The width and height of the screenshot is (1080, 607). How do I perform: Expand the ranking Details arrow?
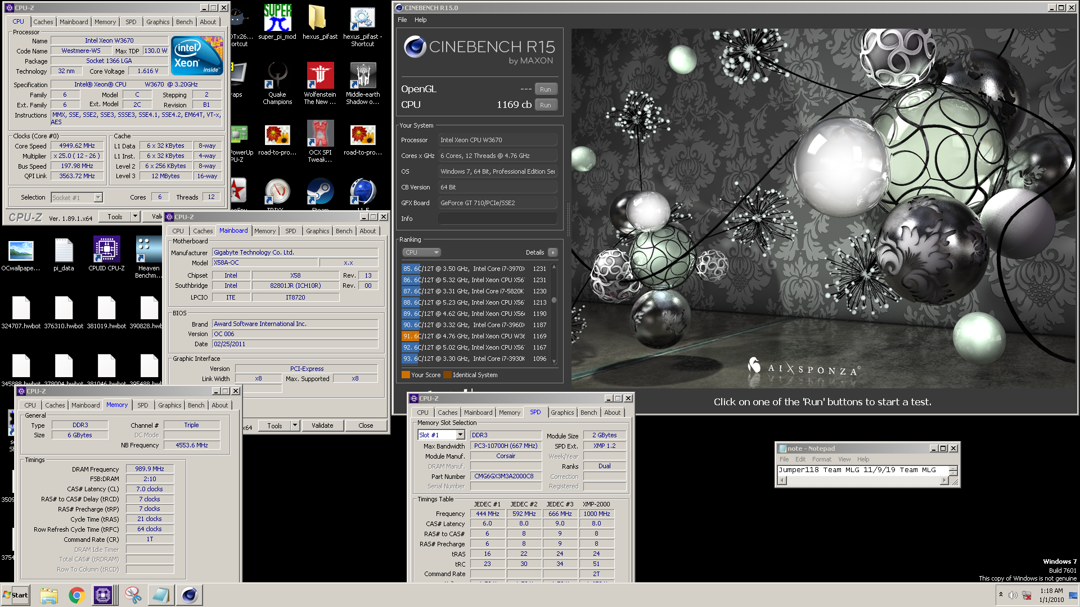[x=553, y=252]
